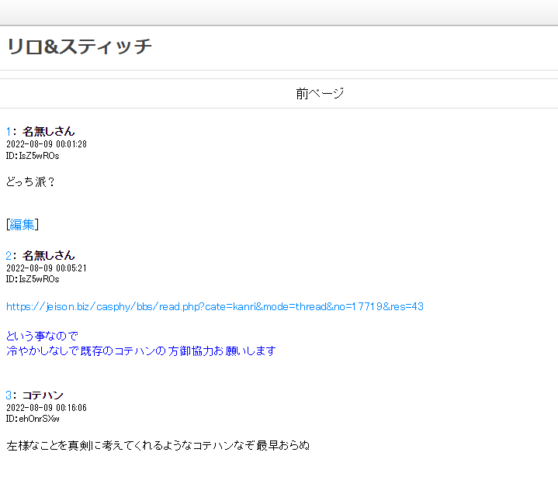The image size is (558, 480).
Task: Click the timestamp 2022-08-09 00:16:06
Action: coord(47,408)
